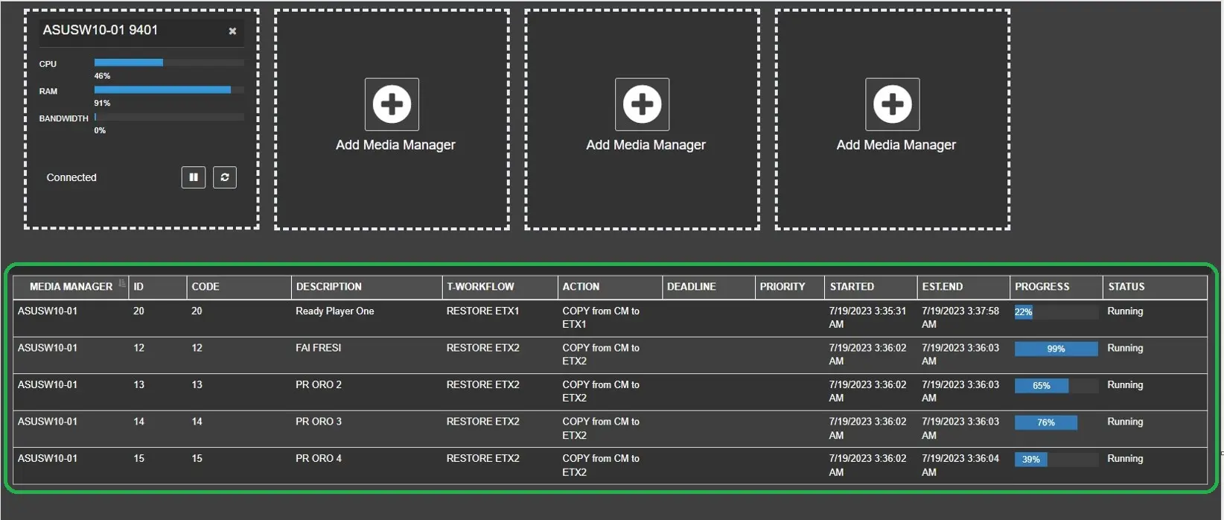
Task: Click the Description column header
Action: pos(328,287)
